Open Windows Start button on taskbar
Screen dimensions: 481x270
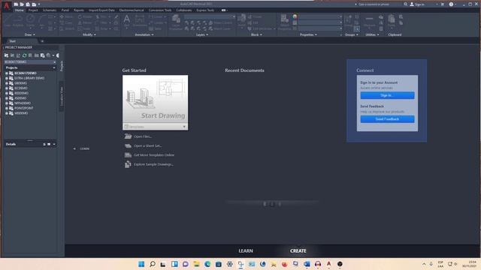tap(141, 264)
